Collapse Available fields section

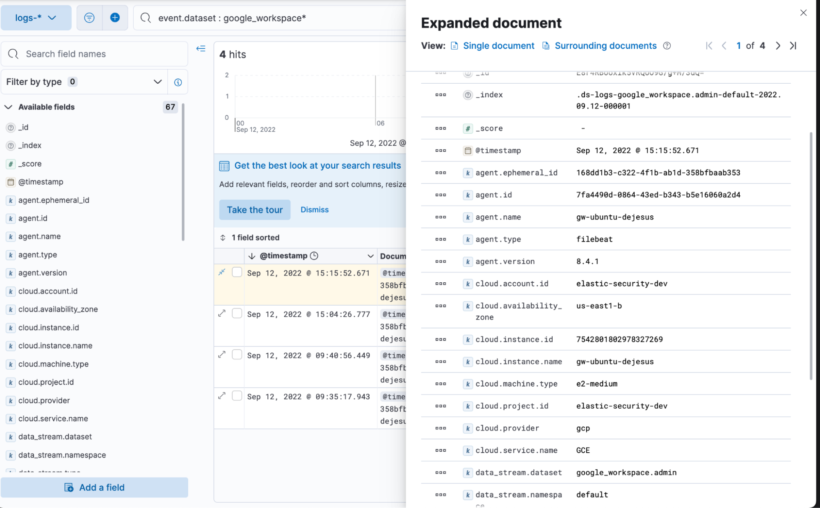click(8, 107)
